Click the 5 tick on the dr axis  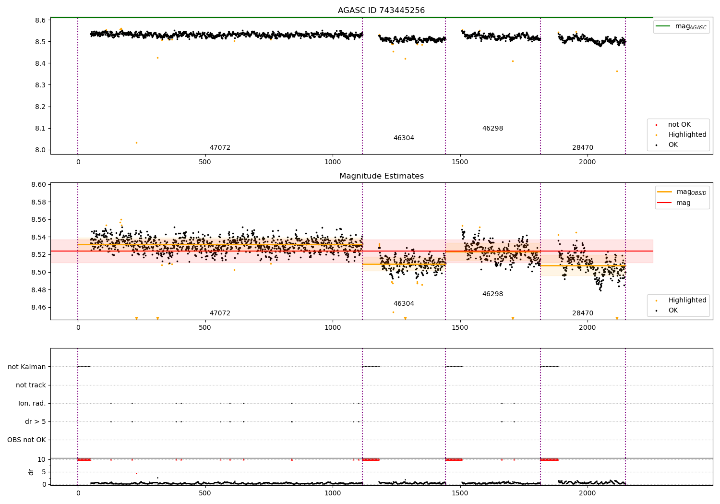pos(44,472)
